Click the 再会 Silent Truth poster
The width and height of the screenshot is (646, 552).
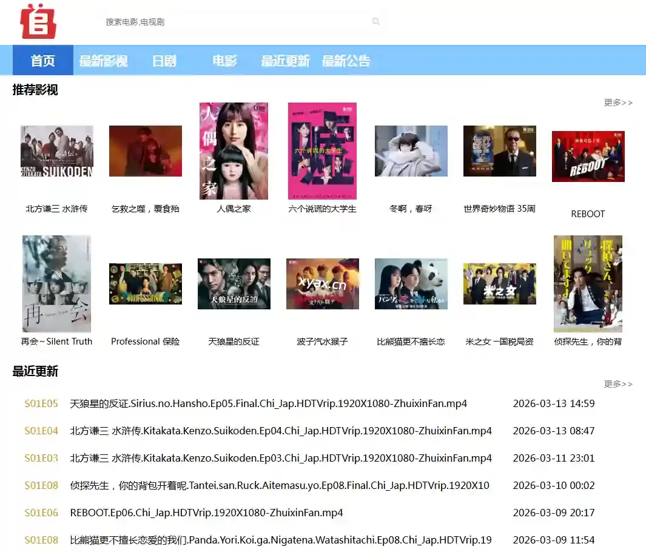(56, 283)
